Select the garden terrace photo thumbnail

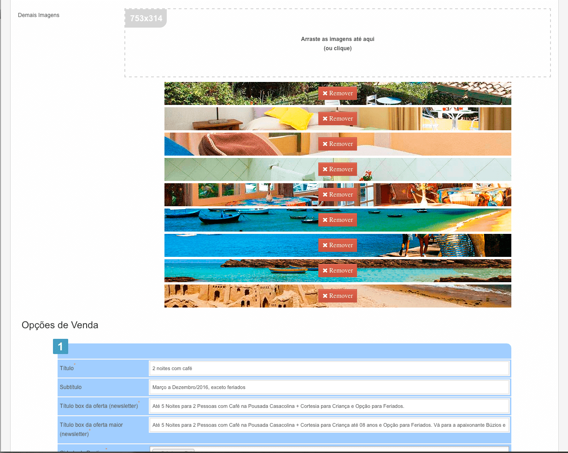tap(230, 93)
